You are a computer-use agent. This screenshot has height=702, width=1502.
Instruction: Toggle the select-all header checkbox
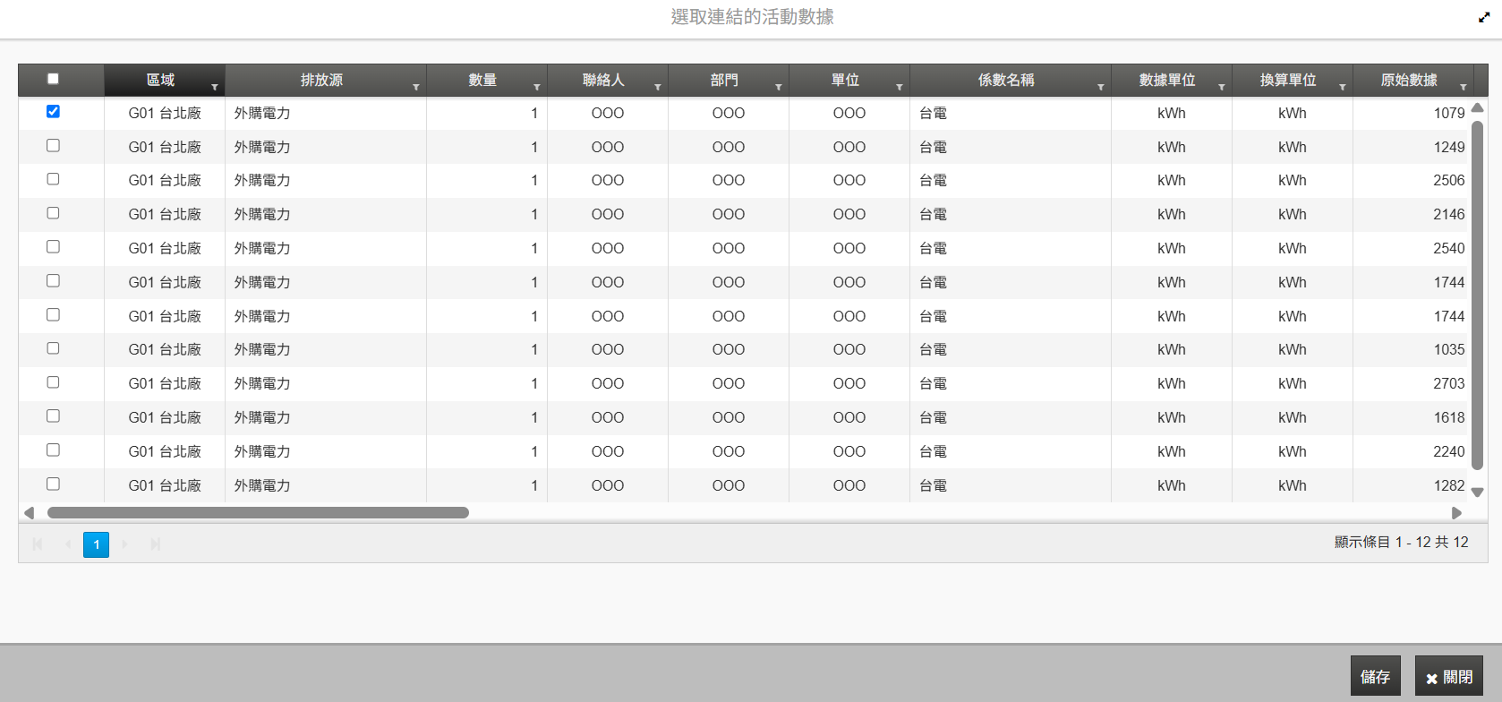[x=53, y=79]
